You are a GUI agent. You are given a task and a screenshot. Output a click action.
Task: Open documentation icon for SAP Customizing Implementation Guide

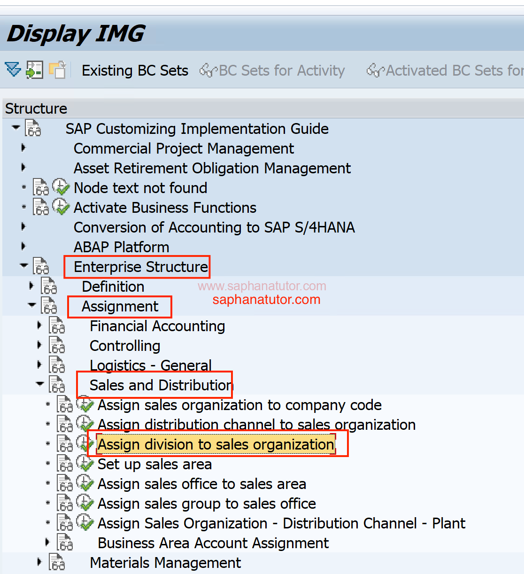pos(33,128)
